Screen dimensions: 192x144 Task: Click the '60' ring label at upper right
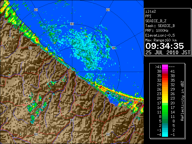point(108,10)
